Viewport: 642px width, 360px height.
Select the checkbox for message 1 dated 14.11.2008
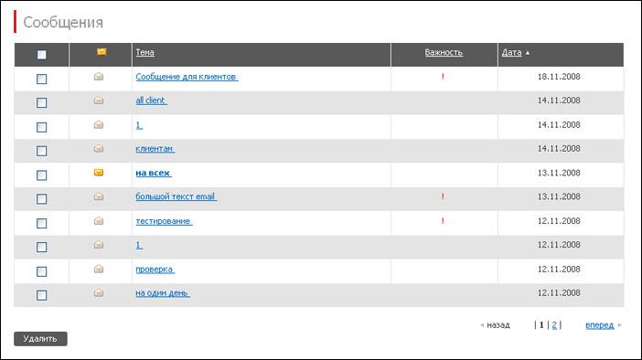(42, 127)
